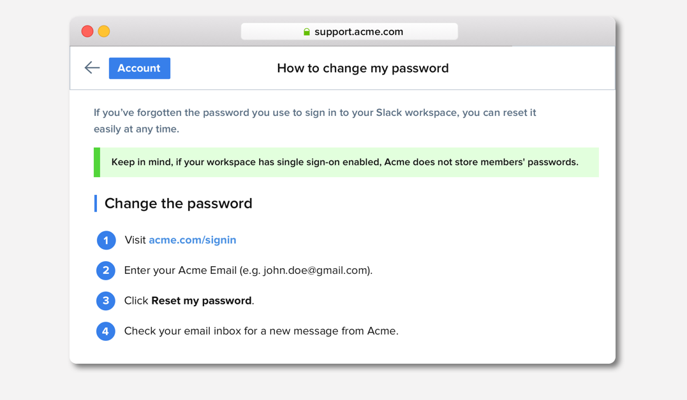This screenshot has height=400, width=687.
Task: Follow the acme.com/signin link
Action: click(192, 240)
